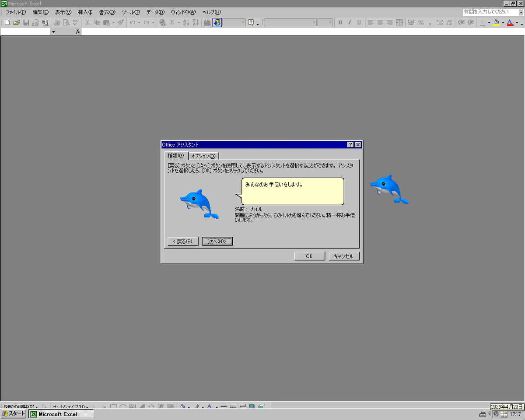The height and width of the screenshot is (420, 525).
Task: Click the Merge and Center icon
Action: click(x=399, y=22)
